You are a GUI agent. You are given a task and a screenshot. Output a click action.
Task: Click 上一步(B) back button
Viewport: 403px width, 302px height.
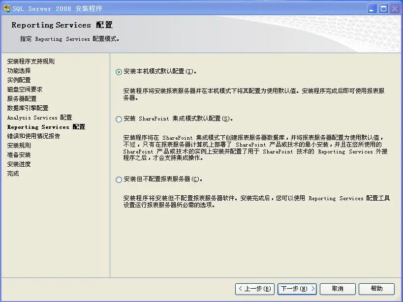point(255,289)
